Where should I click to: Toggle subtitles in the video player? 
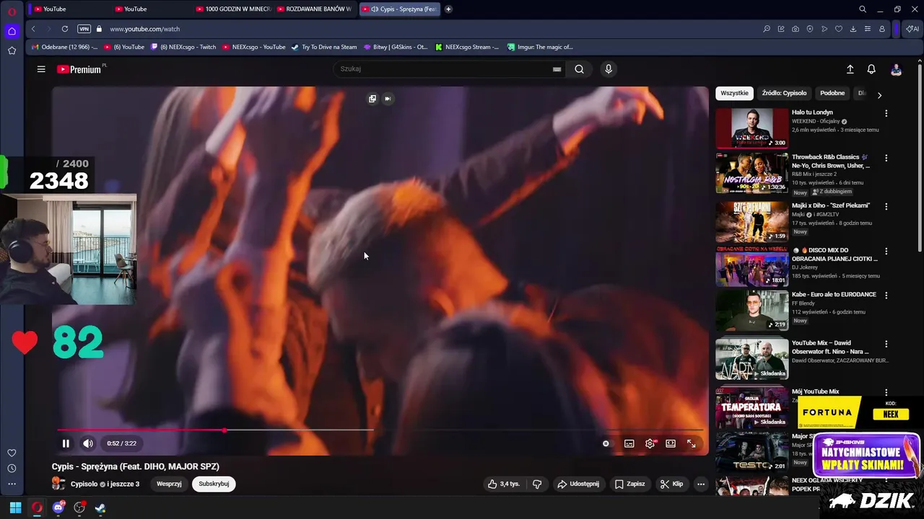coord(629,443)
